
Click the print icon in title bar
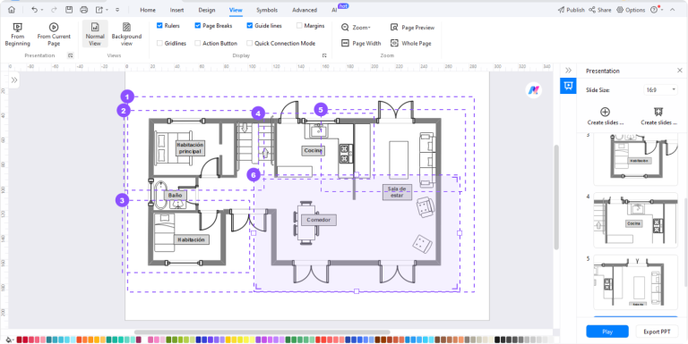(84, 10)
